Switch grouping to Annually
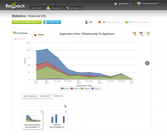Image resolution: width=167 pixels, height=136 pixels. coord(45,96)
